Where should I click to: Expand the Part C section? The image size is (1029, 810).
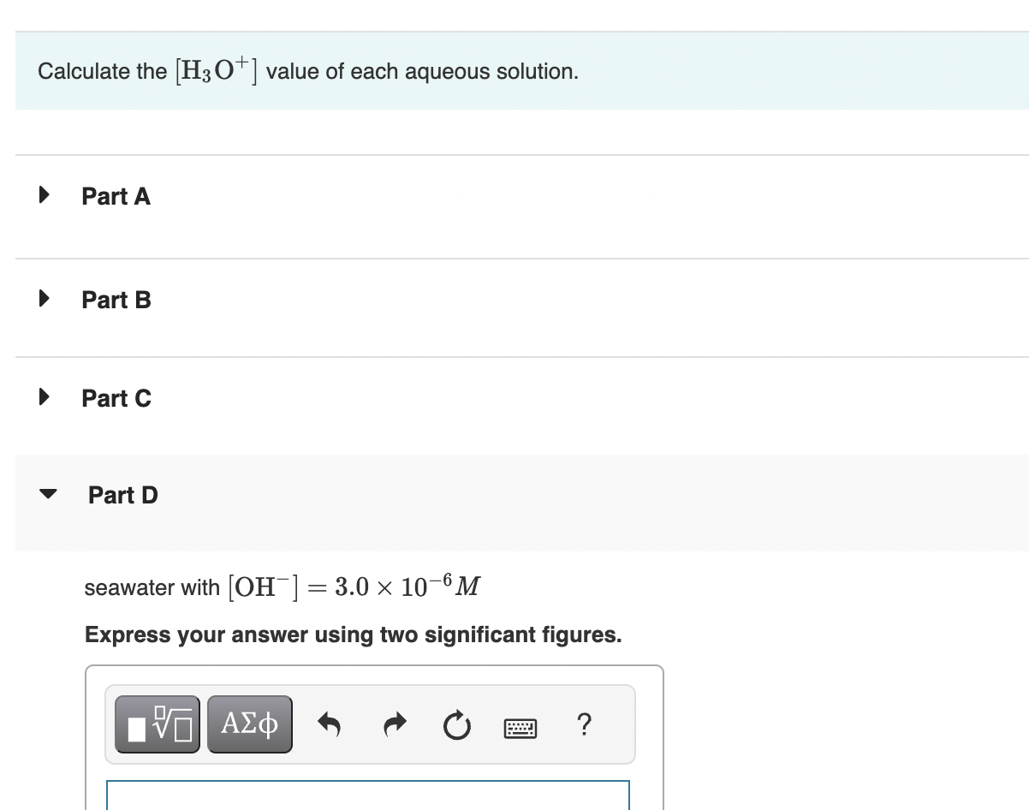point(44,396)
